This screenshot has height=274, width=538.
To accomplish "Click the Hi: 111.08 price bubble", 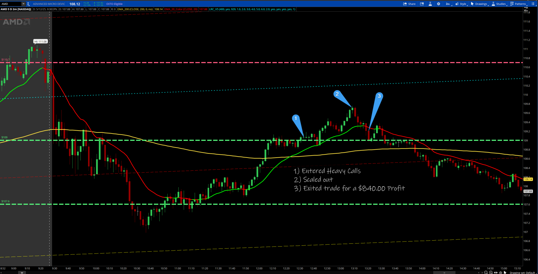I will (x=41, y=42).
